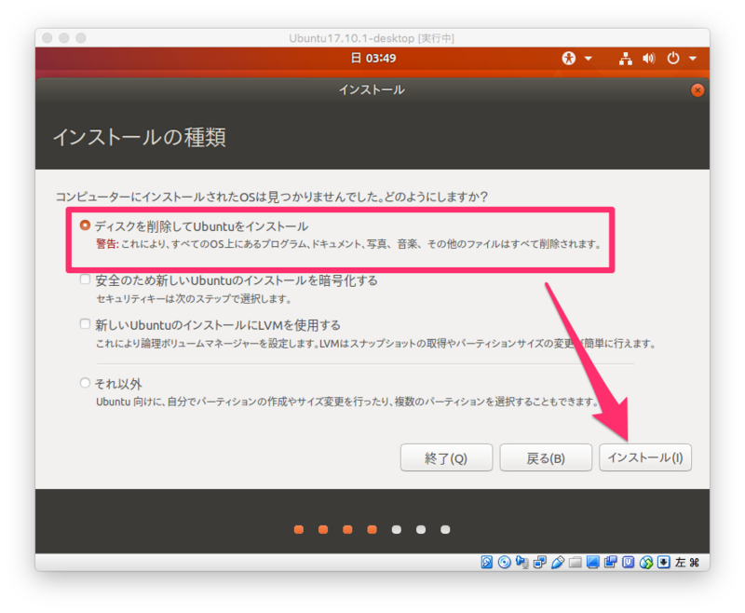This screenshot has height=613, width=745.
Task: Click the host key 左 ⌘ indicator
Action: [687, 563]
